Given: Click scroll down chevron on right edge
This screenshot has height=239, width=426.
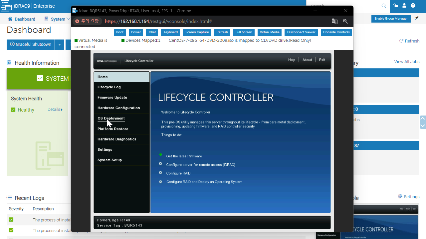Looking at the screenshot, I should tap(423, 126).
